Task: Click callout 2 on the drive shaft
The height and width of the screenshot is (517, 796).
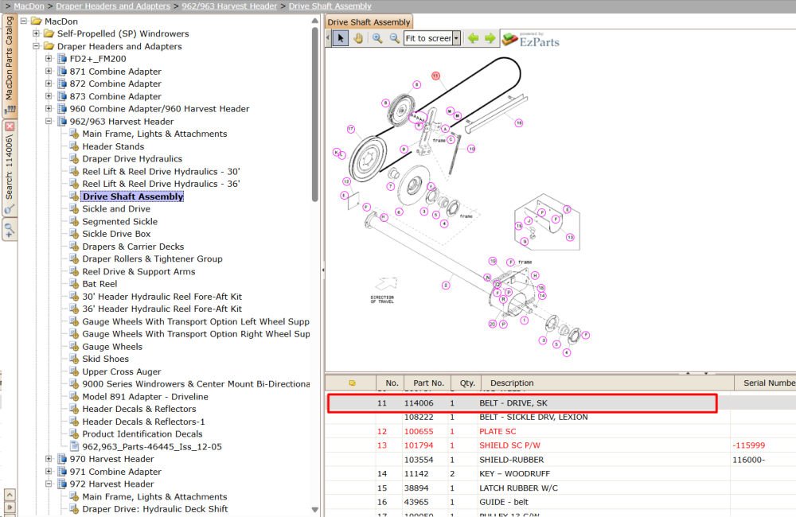Action: click(446, 285)
